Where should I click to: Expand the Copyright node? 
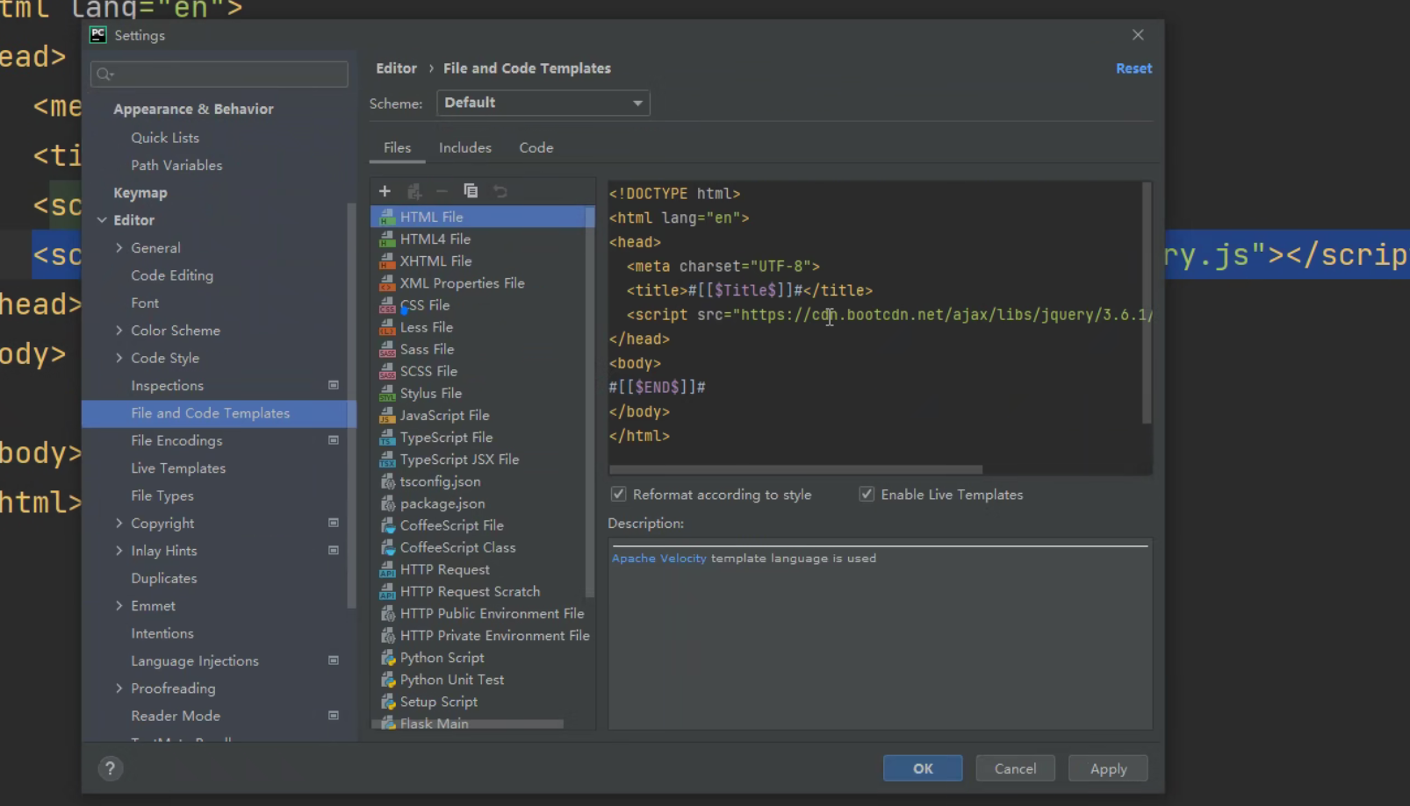tap(119, 523)
